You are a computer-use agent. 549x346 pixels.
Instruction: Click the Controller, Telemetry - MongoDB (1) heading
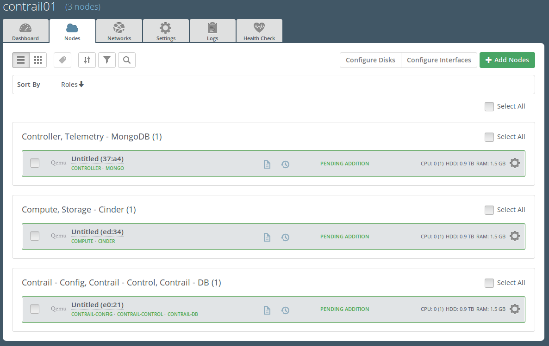92,137
